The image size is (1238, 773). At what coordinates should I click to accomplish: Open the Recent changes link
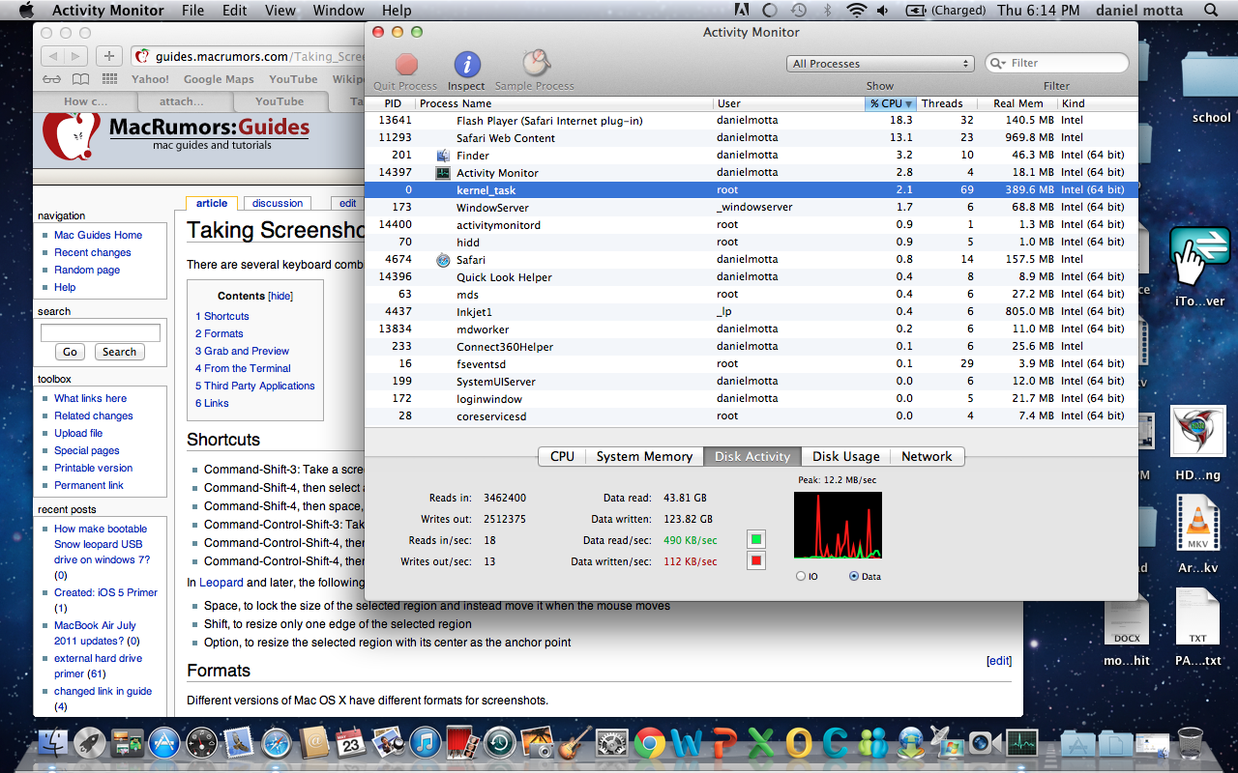click(x=93, y=252)
